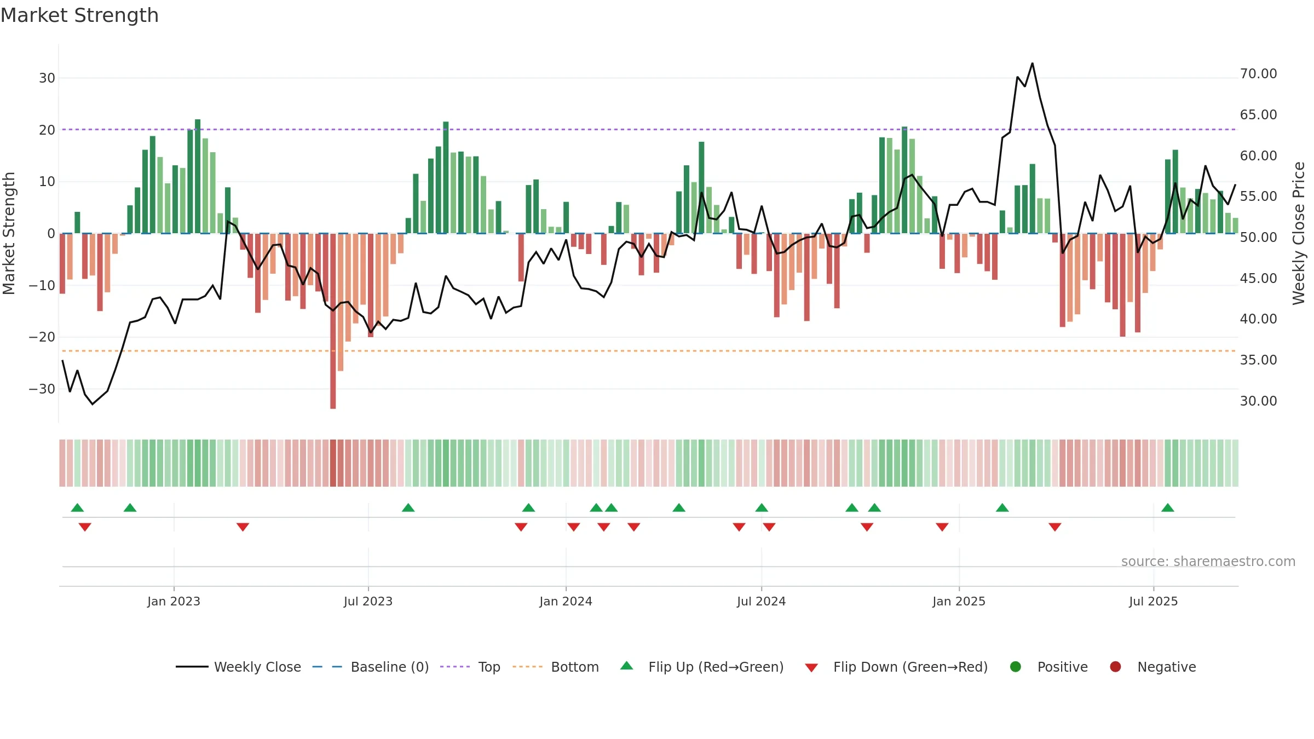1314x739 pixels.
Task: Click the −30 tick on Market Strength axis
Action: [x=42, y=389]
